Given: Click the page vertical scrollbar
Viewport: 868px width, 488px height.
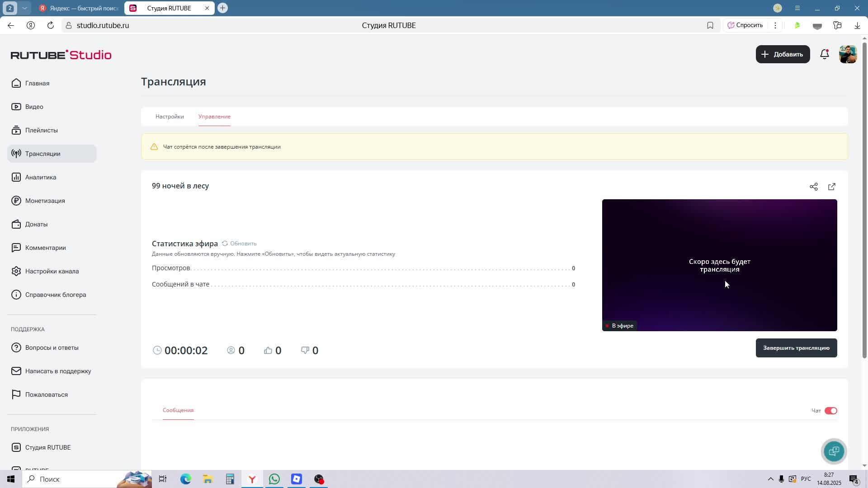Looking at the screenshot, I should [864, 199].
